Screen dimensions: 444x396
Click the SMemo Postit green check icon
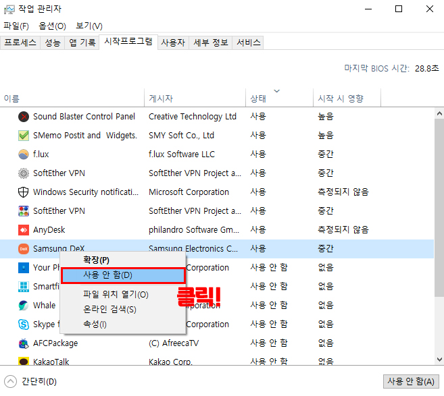[24, 136]
